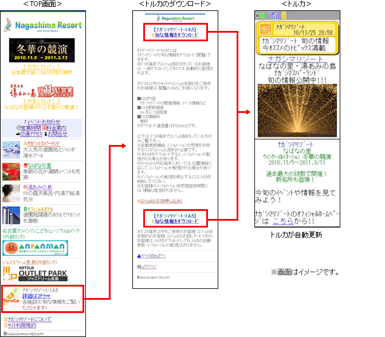Click the red flowers なばなの里 thumbnail
Viewport: 385px width, 337px height.
point(11,171)
